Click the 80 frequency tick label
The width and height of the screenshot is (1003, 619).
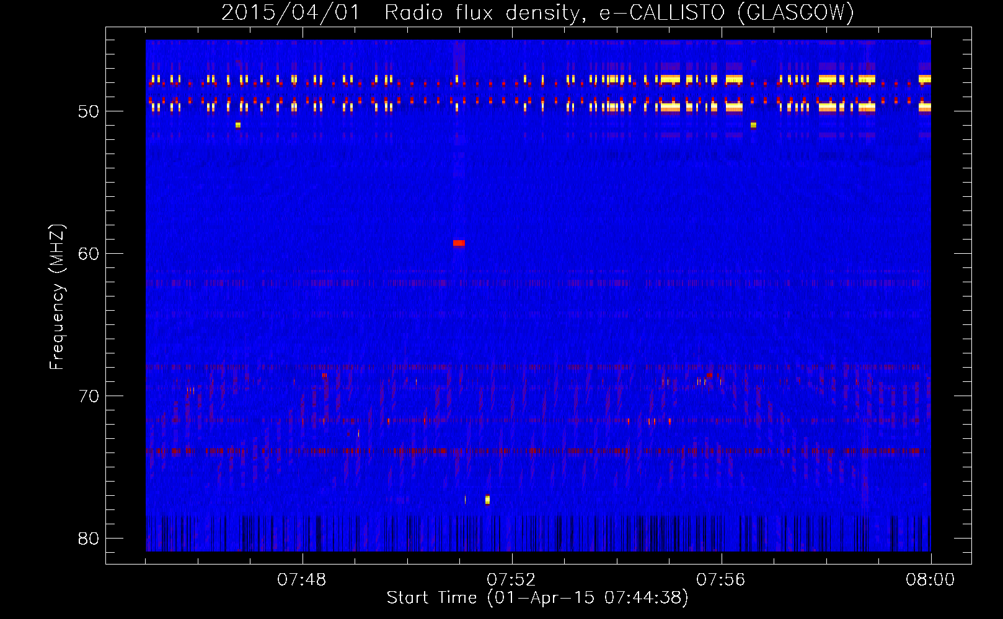(x=89, y=539)
